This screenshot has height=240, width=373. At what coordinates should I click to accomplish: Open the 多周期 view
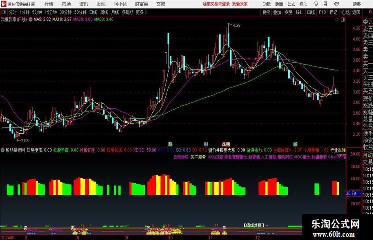(127, 12)
